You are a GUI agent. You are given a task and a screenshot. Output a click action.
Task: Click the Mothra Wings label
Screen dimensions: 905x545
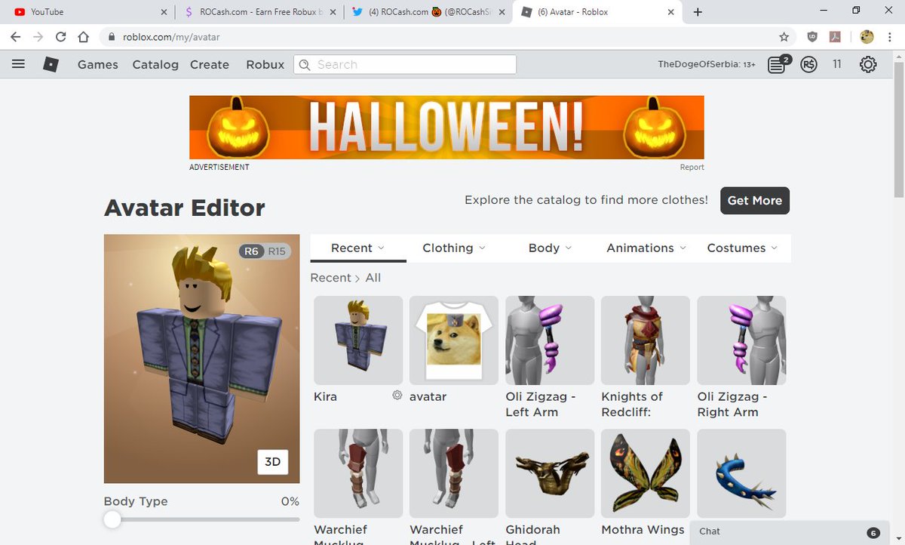click(x=643, y=530)
